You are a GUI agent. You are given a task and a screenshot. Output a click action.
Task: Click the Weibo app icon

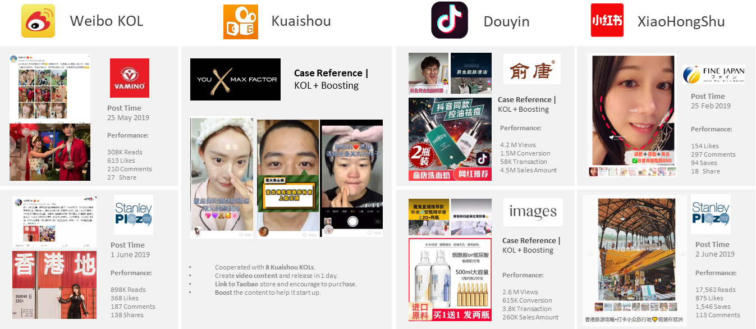[x=38, y=21]
